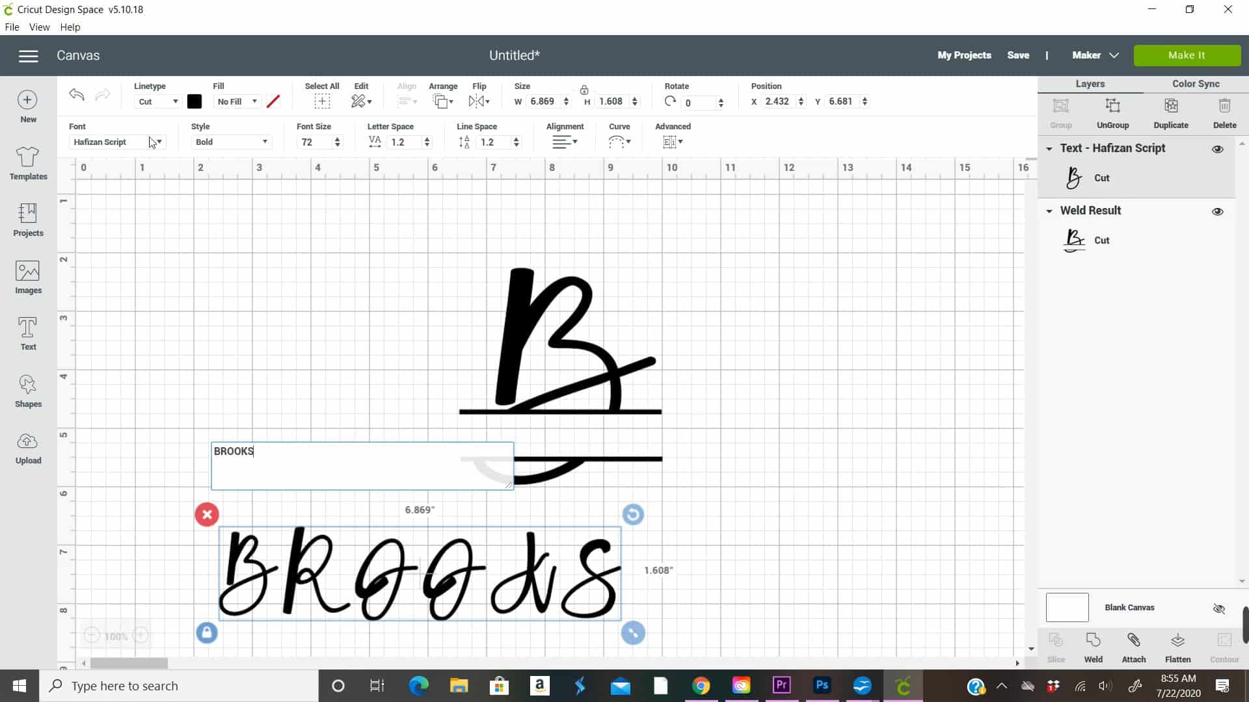Viewport: 1249px width, 702px height.
Task: Open the Help menu
Action: pos(70,27)
